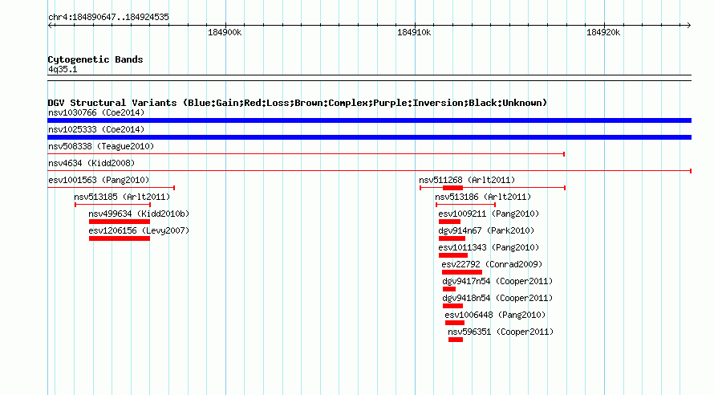Click the chr4:184890647..184924535 coordinate text
Viewport: 714px width, 395px height.
click(108, 17)
